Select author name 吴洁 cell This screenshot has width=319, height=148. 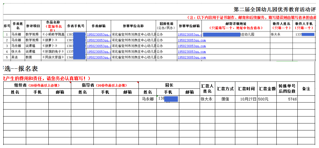[17, 57]
